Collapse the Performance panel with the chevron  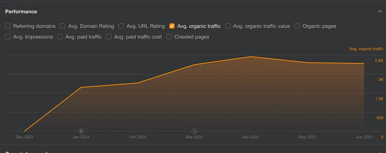(380, 12)
